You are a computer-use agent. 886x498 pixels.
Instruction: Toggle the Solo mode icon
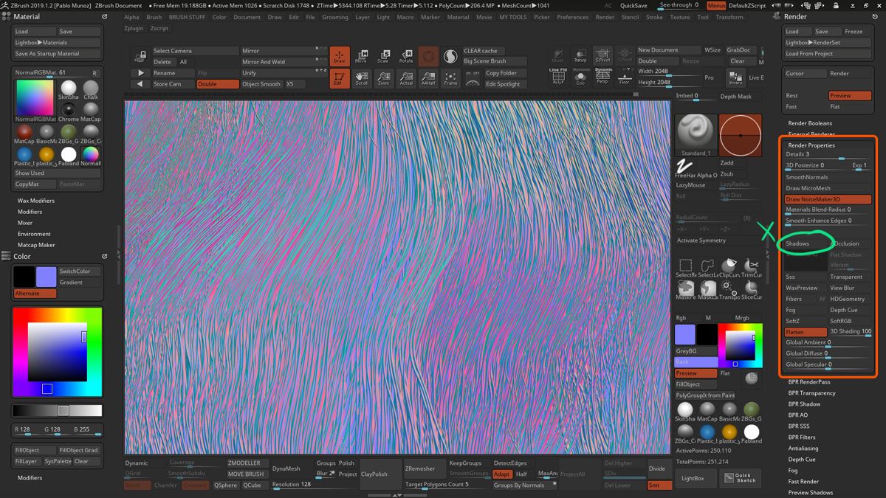tap(580, 76)
